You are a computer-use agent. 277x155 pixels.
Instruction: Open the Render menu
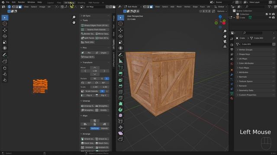(x=21, y=2)
